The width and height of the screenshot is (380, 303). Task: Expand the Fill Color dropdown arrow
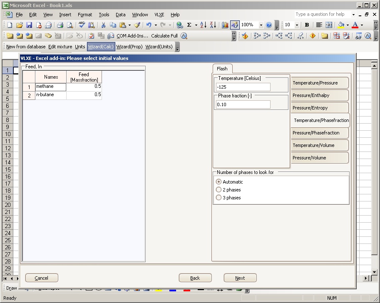pyautogui.click(x=348, y=25)
